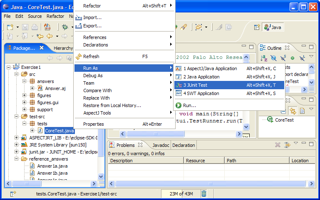Click editor horizontal scrollbar thumb
Image resolution: width=320 pixels, height=200 pixels.
[156, 134]
